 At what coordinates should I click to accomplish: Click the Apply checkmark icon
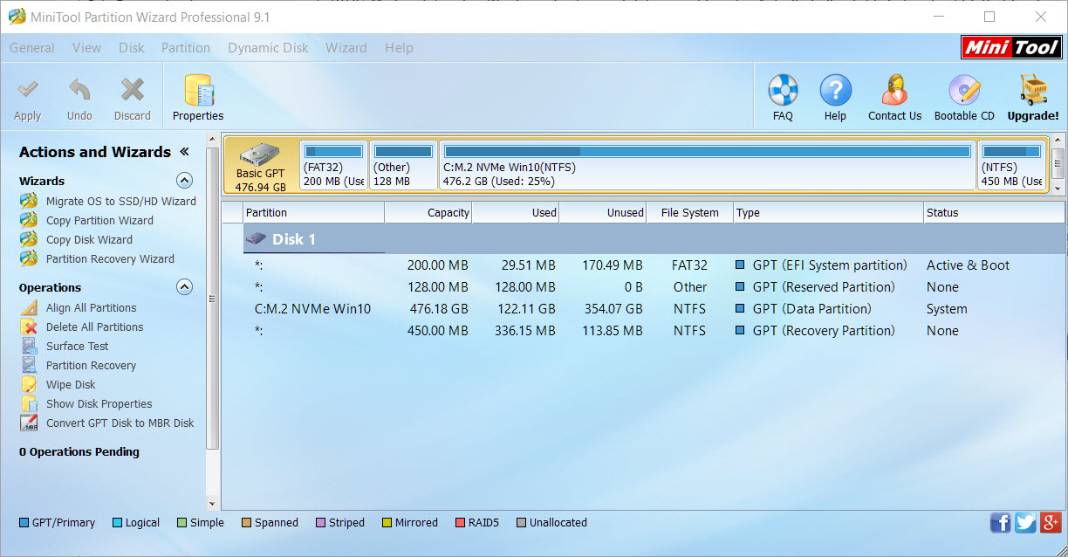27,90
